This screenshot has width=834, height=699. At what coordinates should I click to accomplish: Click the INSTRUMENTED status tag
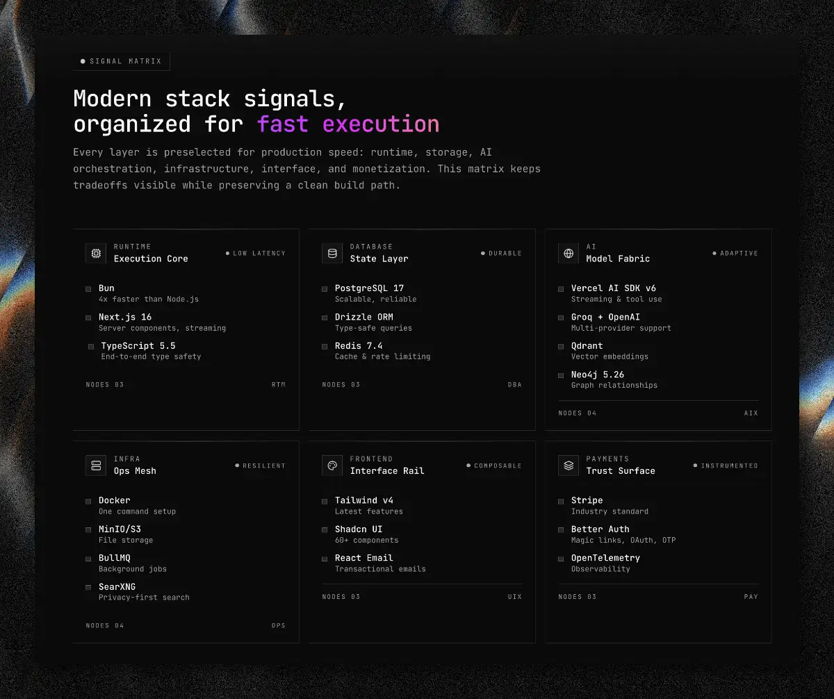726,466
